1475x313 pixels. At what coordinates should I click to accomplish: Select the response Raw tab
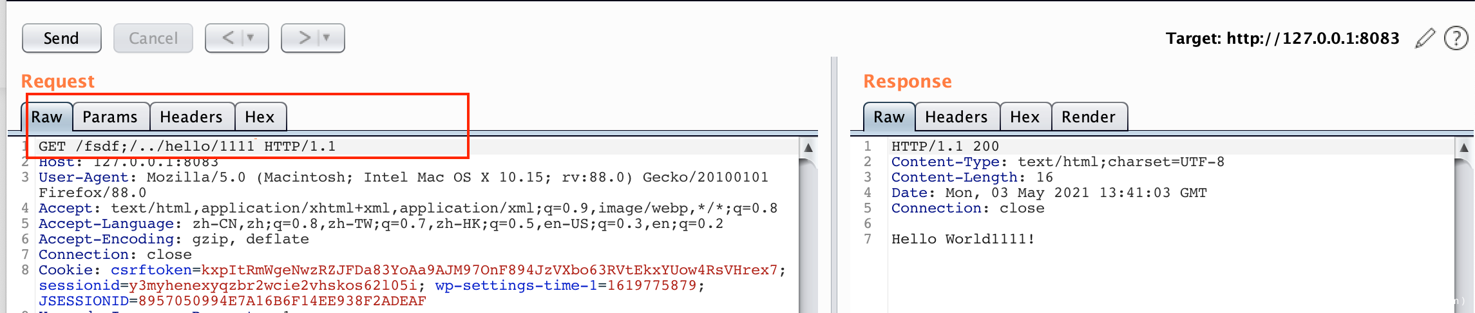pos(889,117)
